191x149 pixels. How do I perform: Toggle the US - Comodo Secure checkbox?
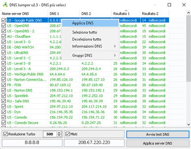click(x=4, y=122)
